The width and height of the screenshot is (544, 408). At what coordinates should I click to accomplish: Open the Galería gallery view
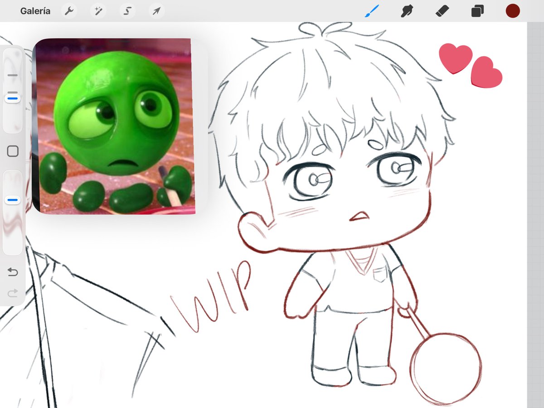(35, 11)
